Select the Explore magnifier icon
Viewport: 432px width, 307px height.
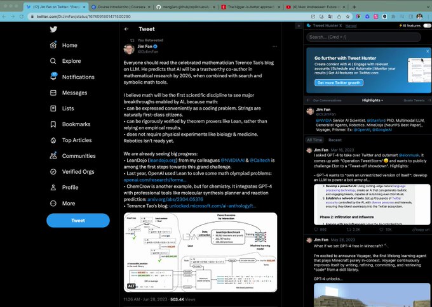click(x=53, y=61)
